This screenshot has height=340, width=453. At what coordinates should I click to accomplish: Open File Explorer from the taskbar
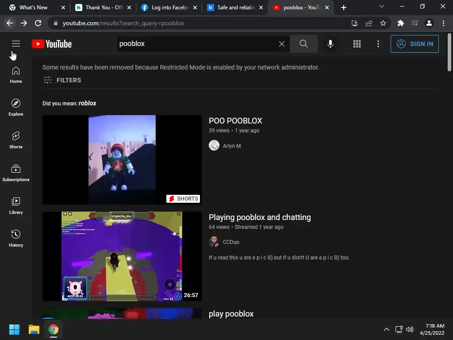tap(34, 329)
